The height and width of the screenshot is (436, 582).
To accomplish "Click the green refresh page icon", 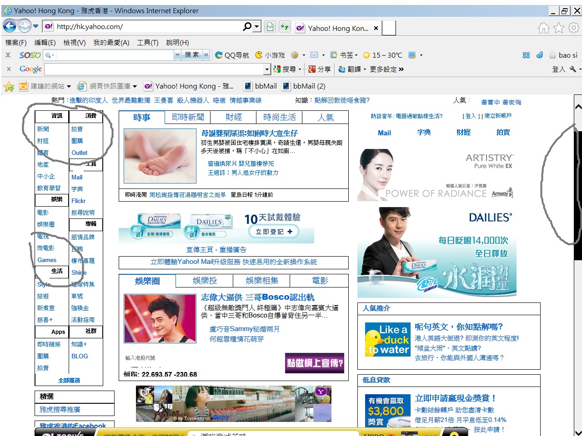I will point(285,27).
